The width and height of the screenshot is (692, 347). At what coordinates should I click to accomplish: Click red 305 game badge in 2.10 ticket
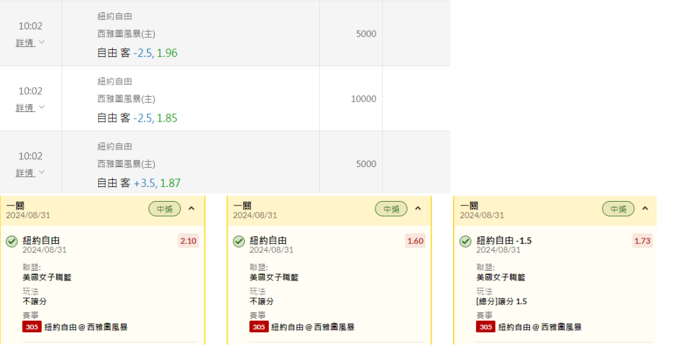[31, 327]
